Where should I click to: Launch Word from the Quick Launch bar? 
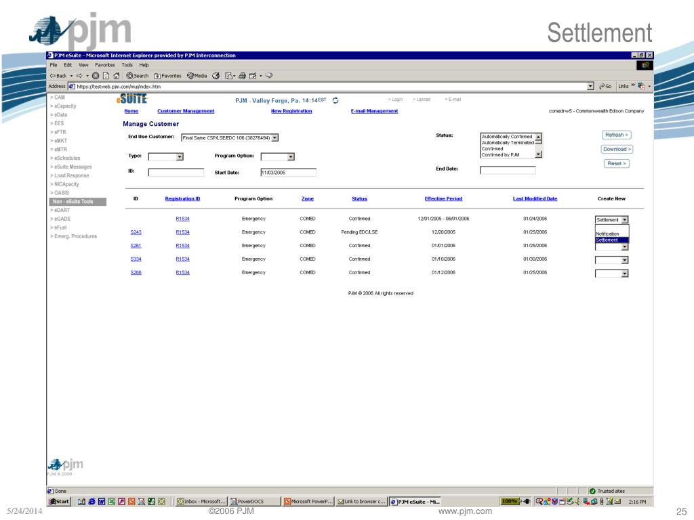102,502
